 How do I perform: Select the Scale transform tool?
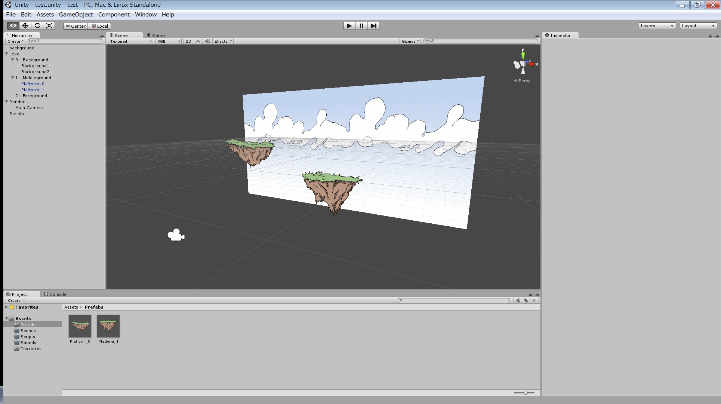[49, 26]
